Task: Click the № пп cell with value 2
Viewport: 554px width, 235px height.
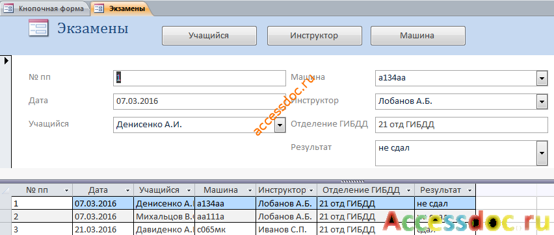Action: [42, 216]
